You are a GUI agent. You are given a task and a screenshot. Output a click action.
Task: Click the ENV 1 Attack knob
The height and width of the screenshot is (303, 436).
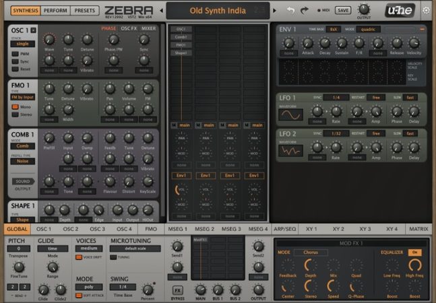click(307, 43)
